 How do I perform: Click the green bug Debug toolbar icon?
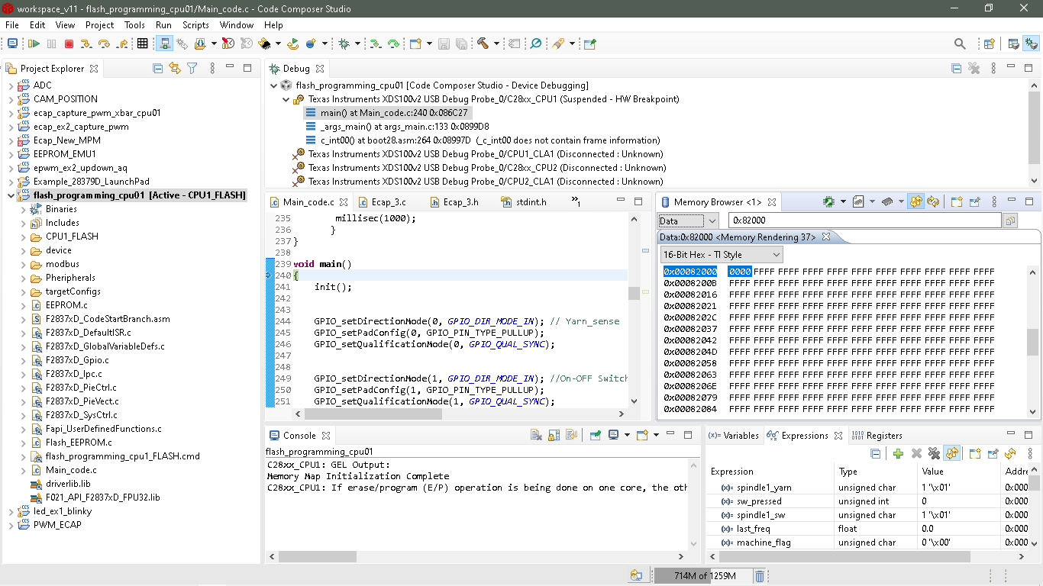coord(344,43)
